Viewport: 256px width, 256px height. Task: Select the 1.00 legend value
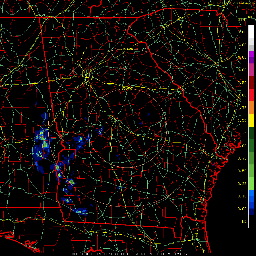[242, 146]
